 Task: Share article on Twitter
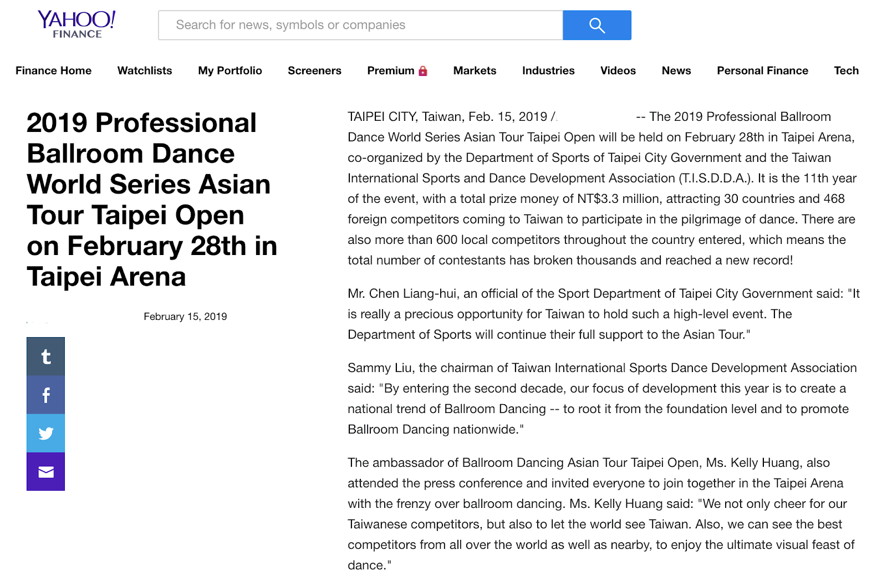46,434
